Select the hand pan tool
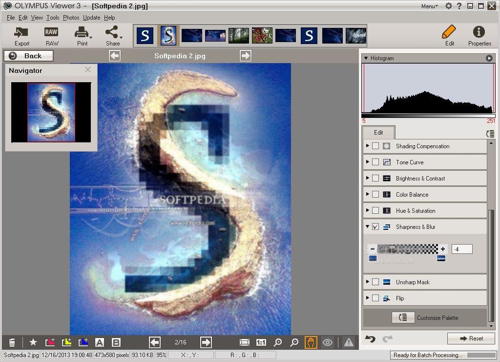Image resolution: width=500 pixels, height=362 pixels. pos(311,342)
